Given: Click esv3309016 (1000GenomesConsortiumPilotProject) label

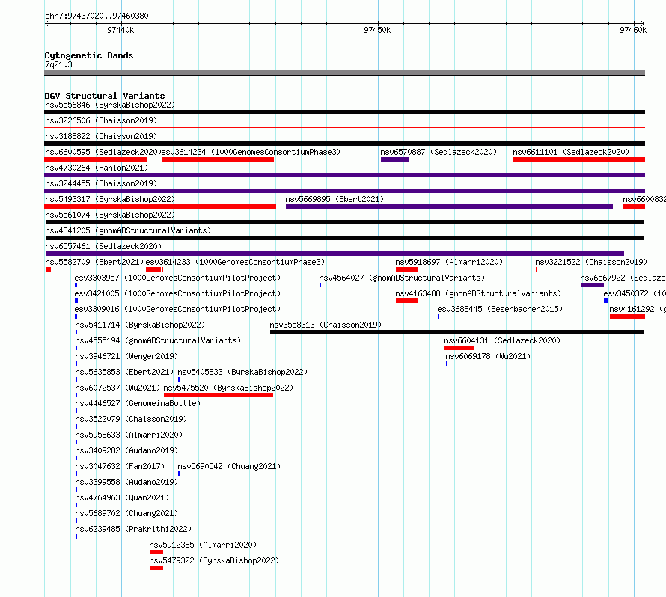Looking at the screenshot, I should tap(177, 309).
